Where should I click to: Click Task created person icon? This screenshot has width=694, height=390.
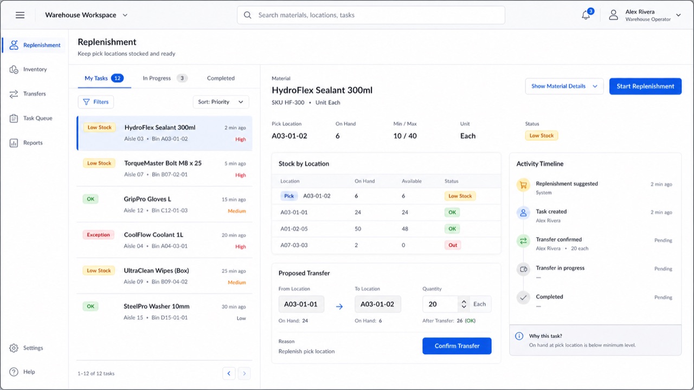coord(523,213)
